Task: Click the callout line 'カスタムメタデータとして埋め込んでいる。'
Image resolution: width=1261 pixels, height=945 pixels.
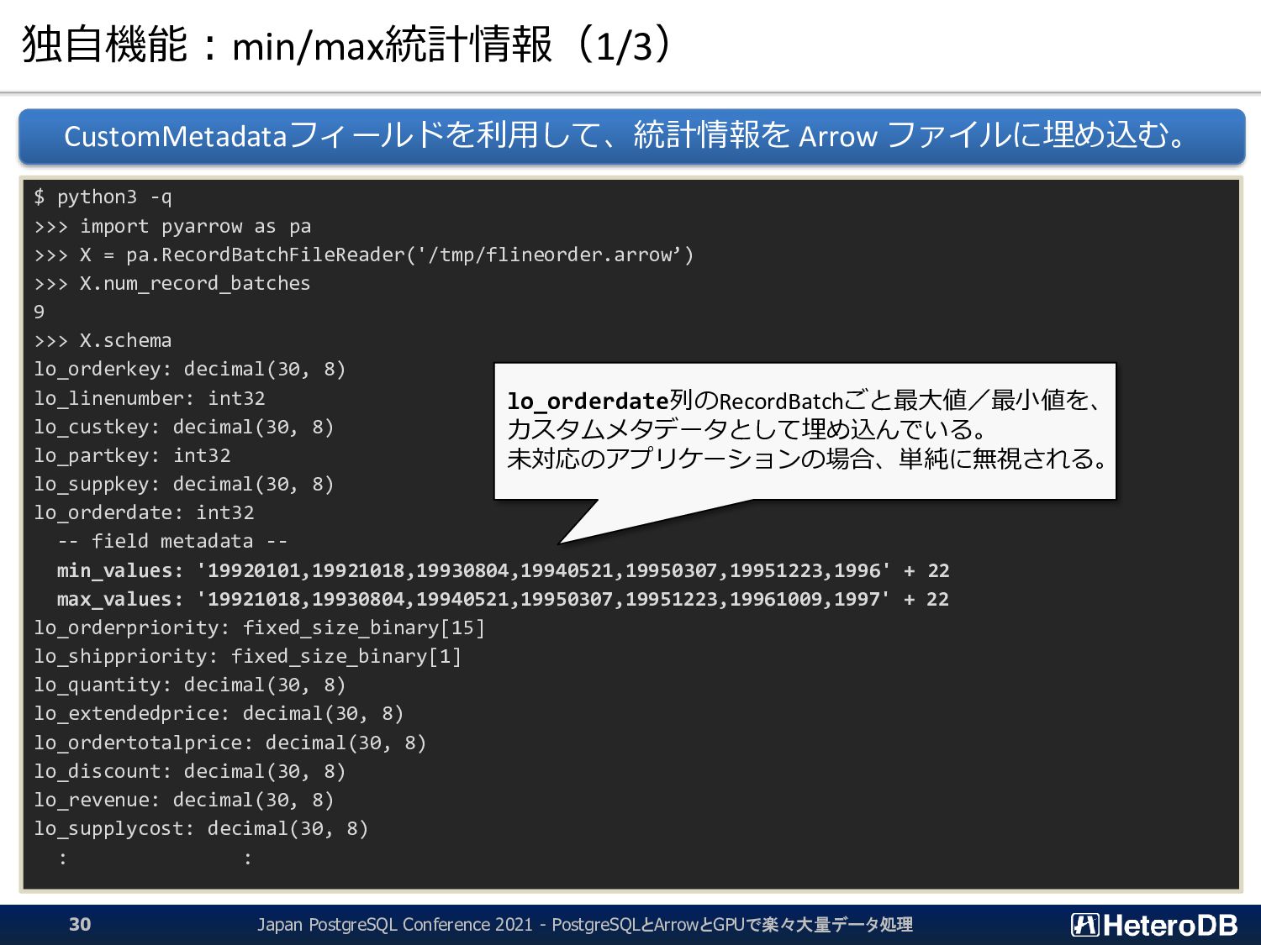Action: (x=747, y=430)
